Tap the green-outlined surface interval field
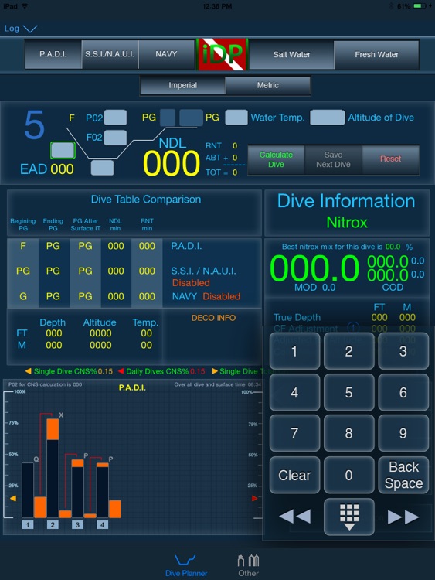This screenshot has height=580, width=435. tap(63, 151)
